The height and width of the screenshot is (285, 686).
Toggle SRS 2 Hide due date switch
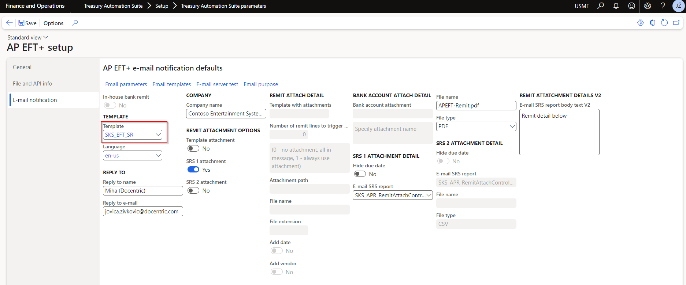point(443,161)
